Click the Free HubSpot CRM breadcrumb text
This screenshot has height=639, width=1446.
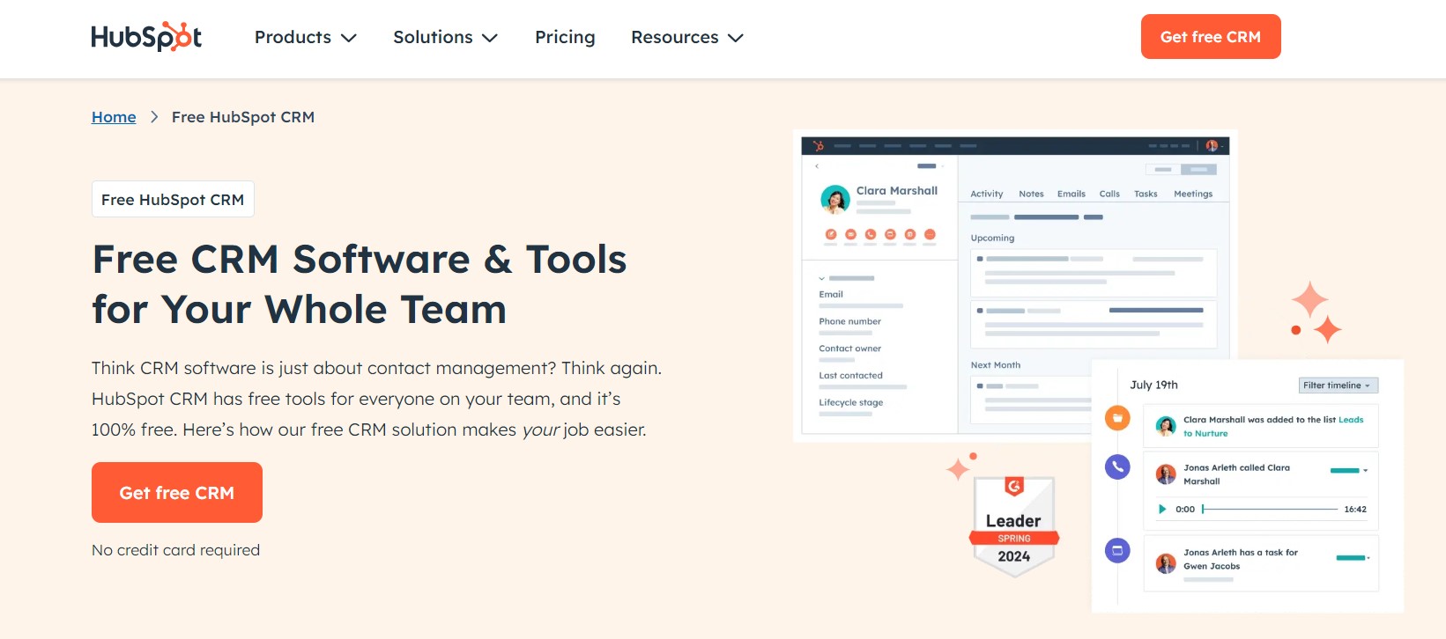coord(243,117)
